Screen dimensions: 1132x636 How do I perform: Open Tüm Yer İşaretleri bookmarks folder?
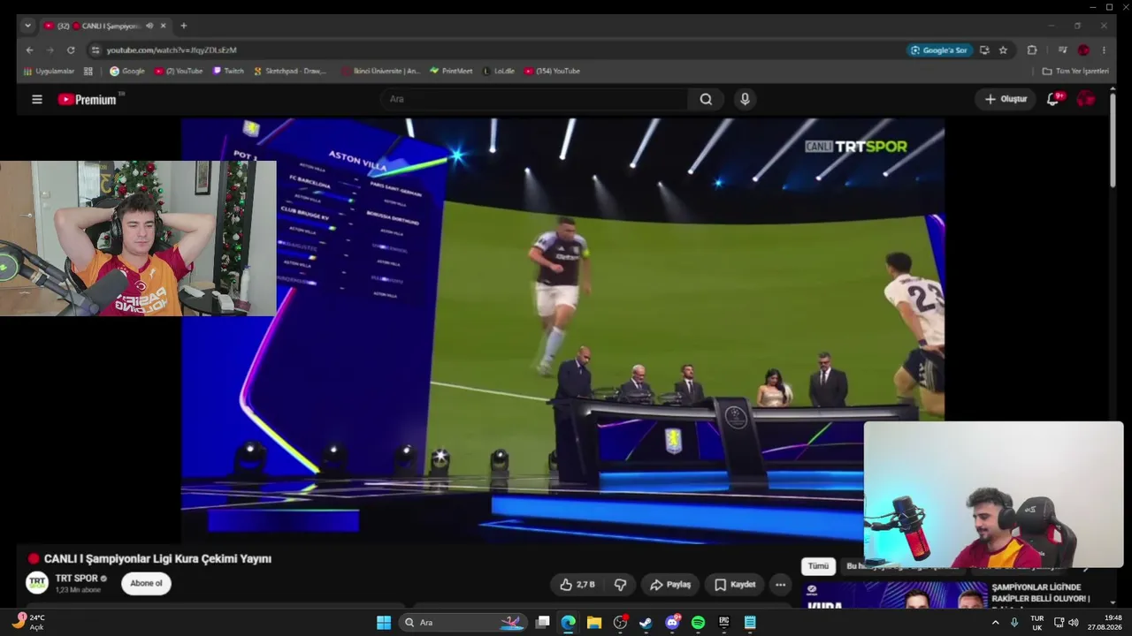1075,72
